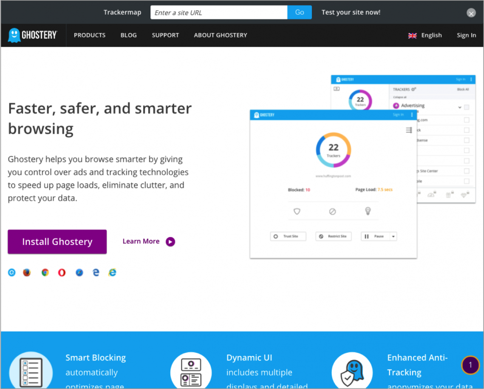The image size is (484, 389).
Task: Focus the Enter a site URL field
Action: coord(219,12)
